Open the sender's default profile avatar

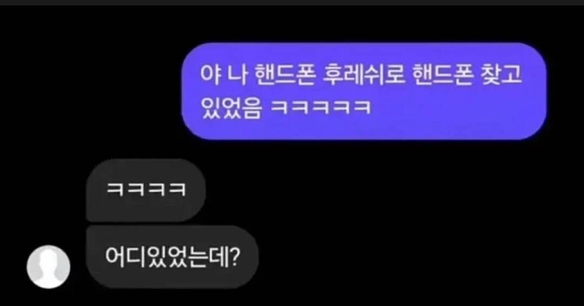click(x=49, y=267)
